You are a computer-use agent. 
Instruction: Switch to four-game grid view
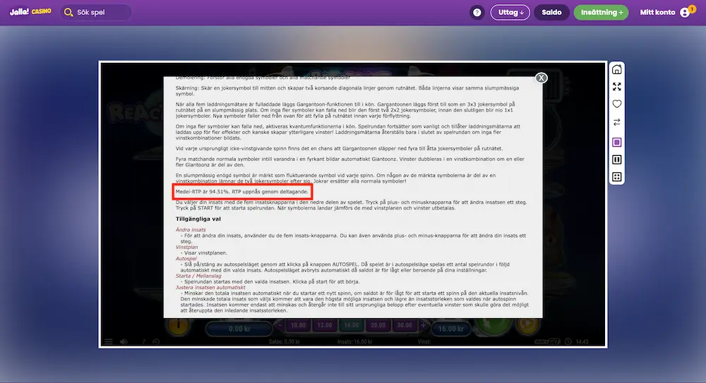click(617, 177)
